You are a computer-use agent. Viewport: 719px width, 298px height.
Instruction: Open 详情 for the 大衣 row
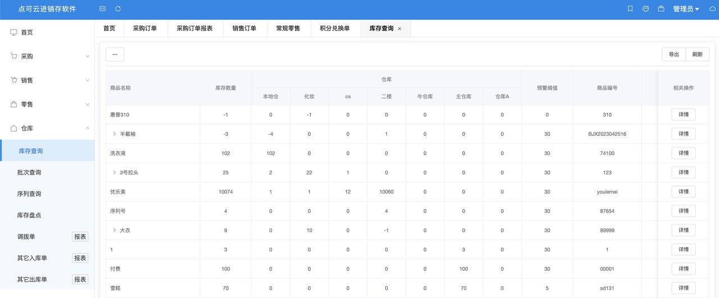point(684,230)
